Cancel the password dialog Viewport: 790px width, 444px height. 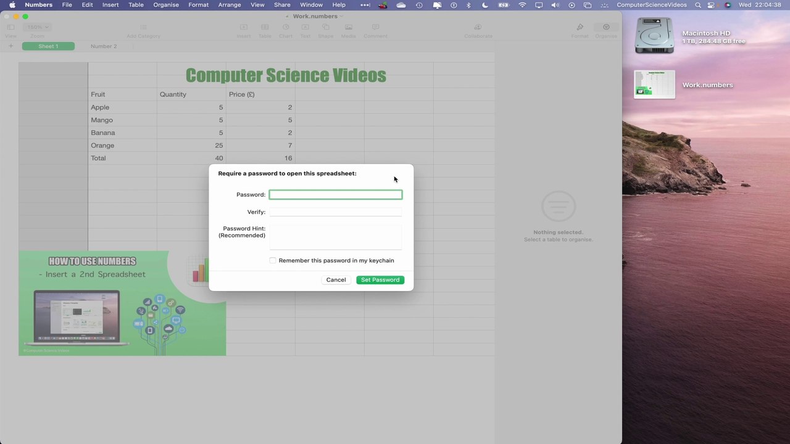(336, 280)
